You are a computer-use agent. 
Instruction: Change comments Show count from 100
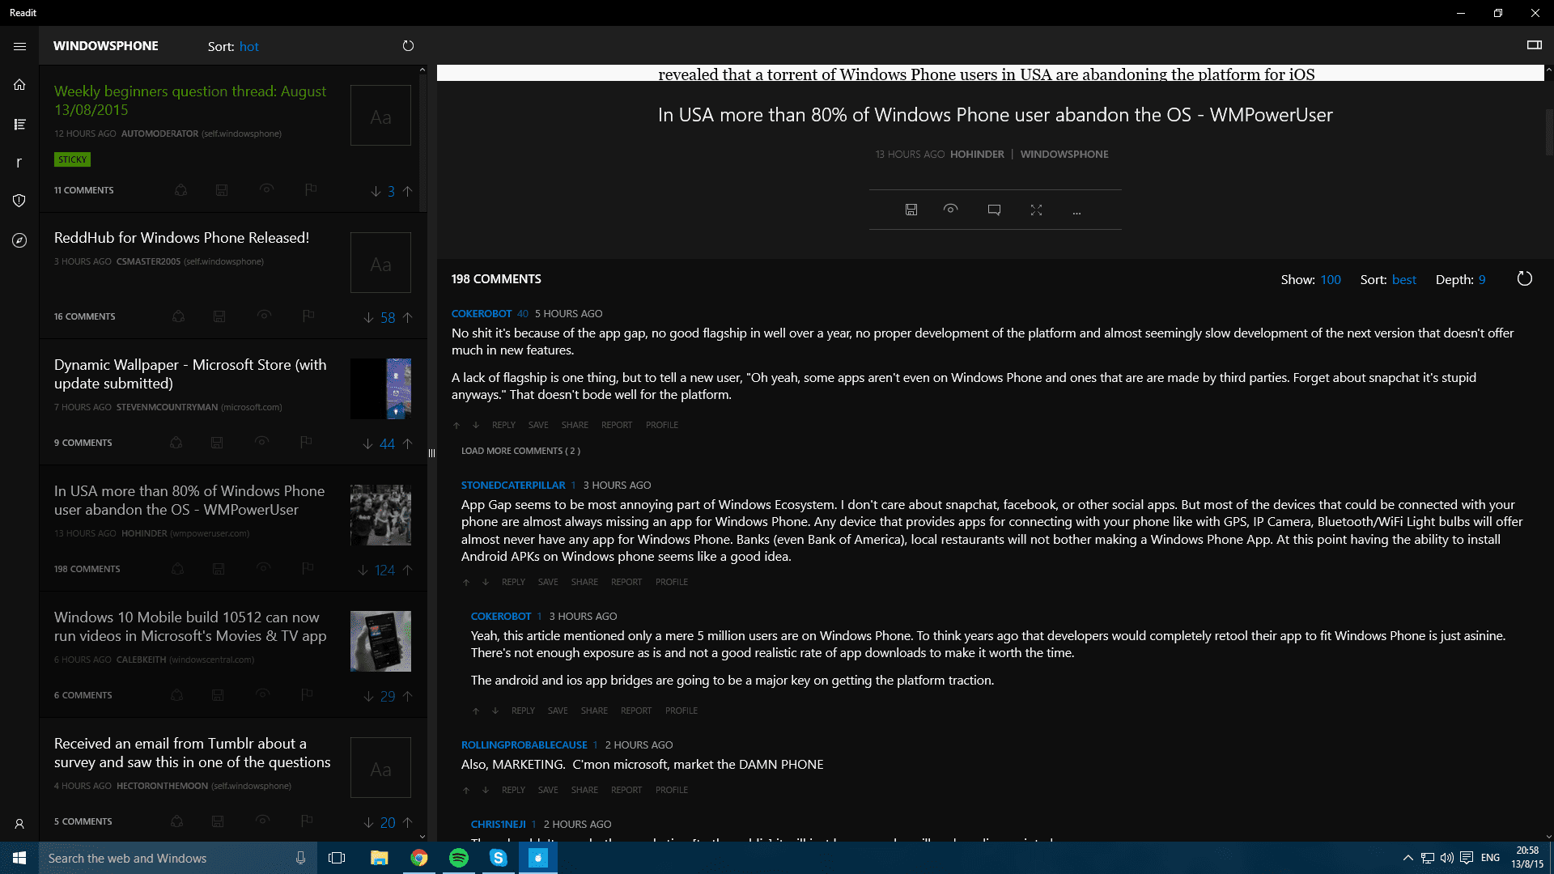(x=1331, y=279)
